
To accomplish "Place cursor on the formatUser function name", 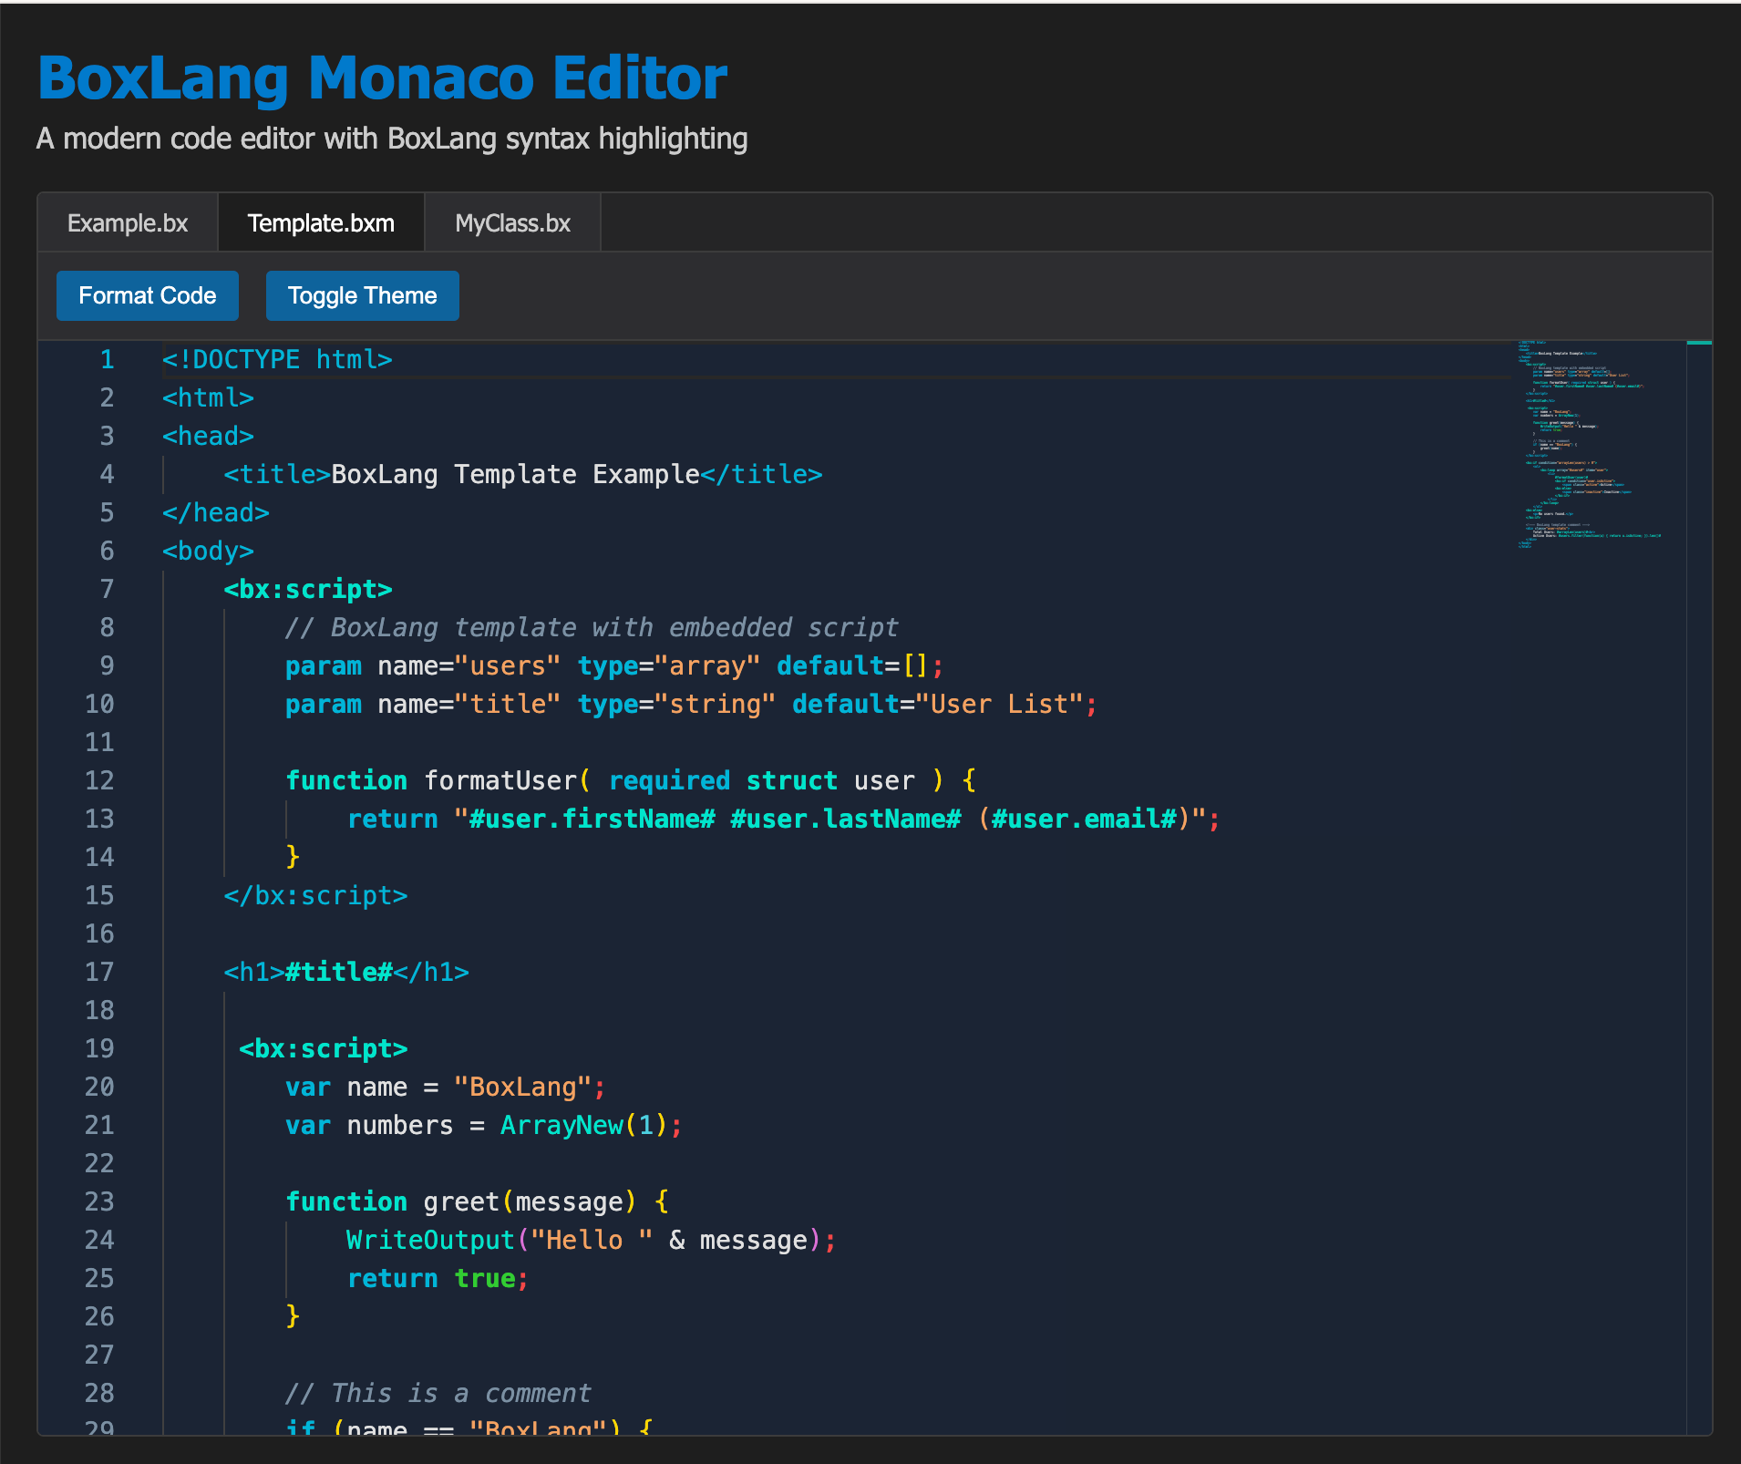I will [x=500, y=781].
